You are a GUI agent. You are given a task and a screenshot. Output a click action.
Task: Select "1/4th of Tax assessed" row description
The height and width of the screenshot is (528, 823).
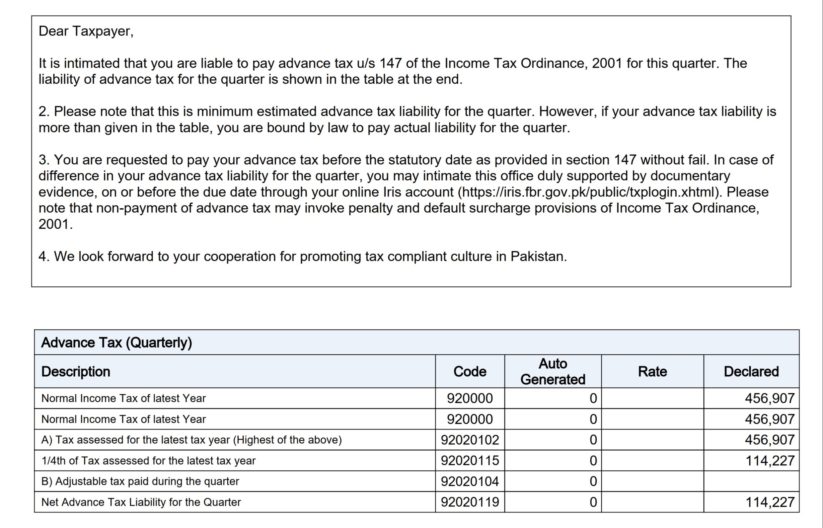148,460
